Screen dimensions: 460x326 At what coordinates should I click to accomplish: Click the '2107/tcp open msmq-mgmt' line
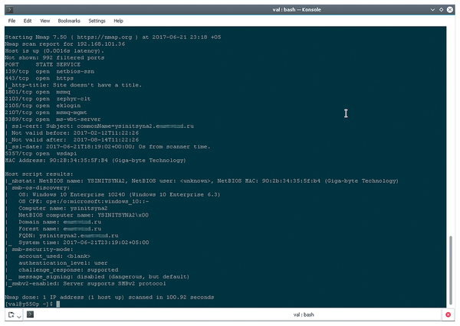[46, 112]
